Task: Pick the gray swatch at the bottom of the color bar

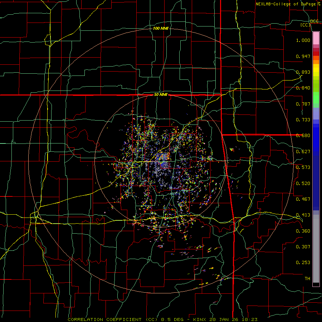Action: pyautogui.click(x=316, y=249)
